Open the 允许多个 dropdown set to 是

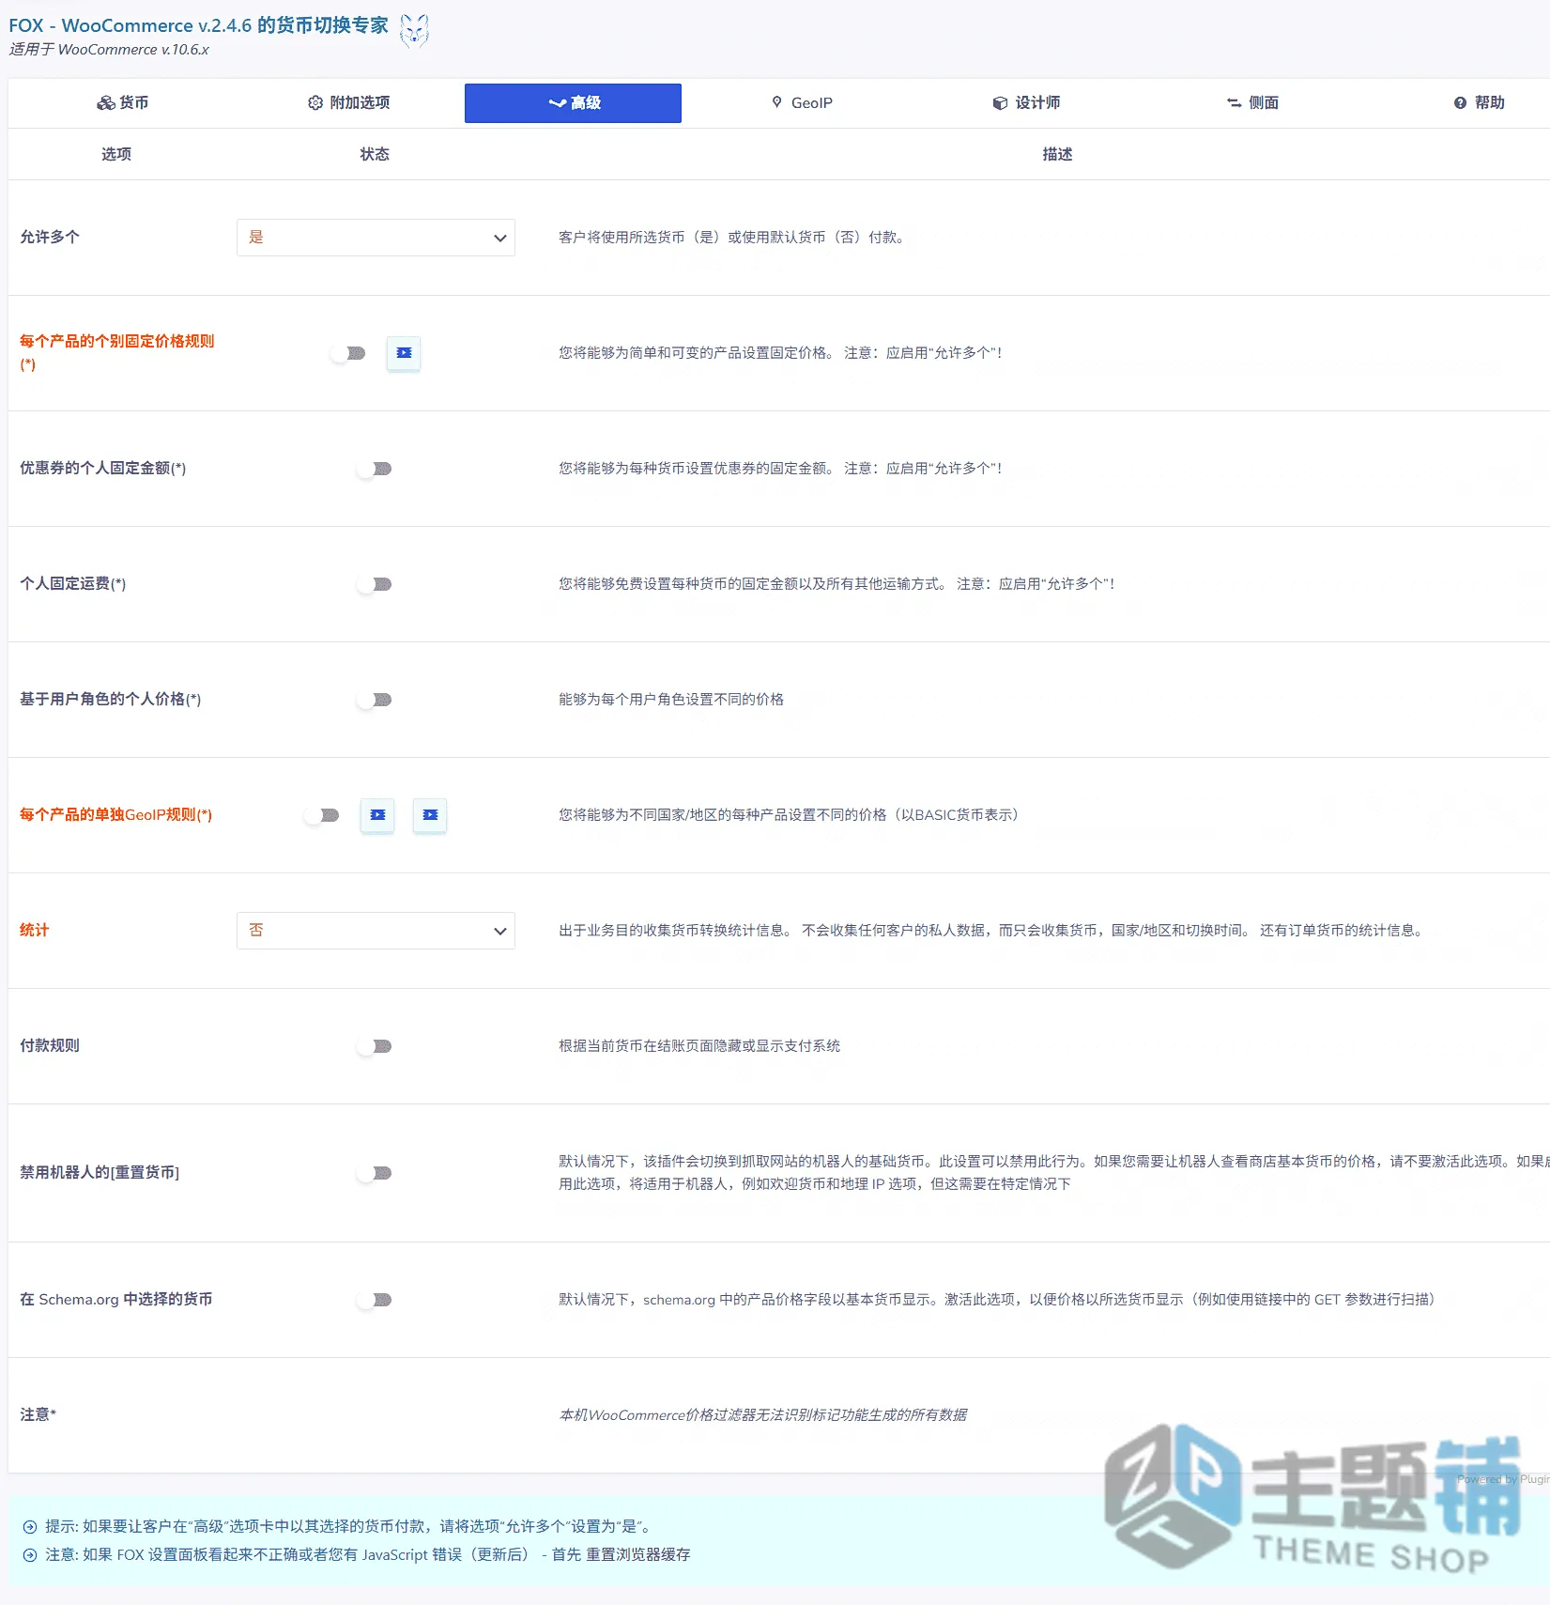pos(376,238)
